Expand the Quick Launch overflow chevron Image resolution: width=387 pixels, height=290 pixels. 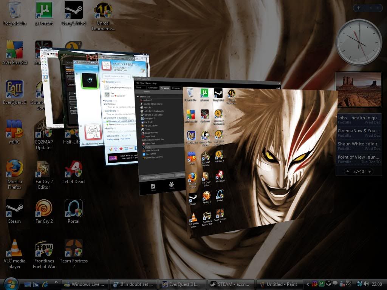point(56,282)
